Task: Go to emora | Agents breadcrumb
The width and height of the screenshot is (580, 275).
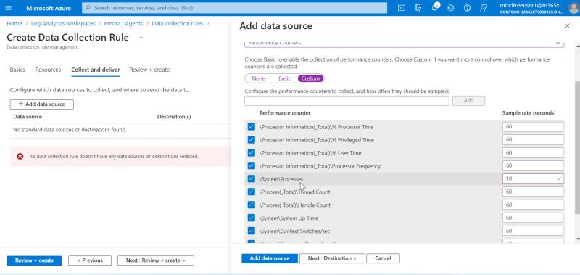Action: coord(123,23)
